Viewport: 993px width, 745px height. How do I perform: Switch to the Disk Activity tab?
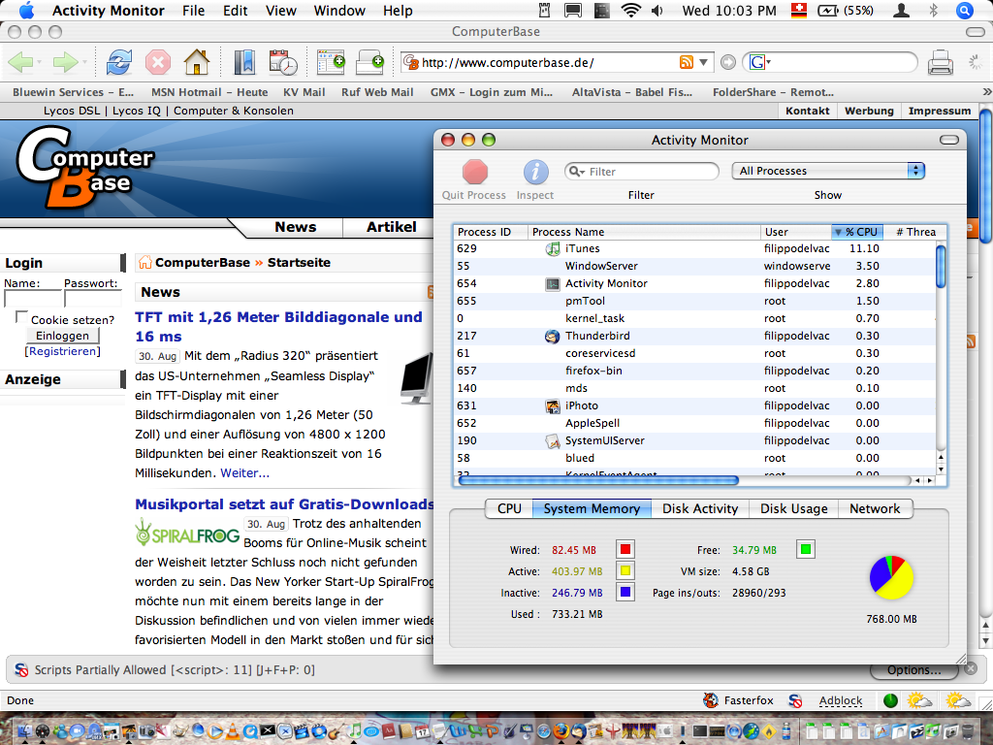tap(700, 508)
